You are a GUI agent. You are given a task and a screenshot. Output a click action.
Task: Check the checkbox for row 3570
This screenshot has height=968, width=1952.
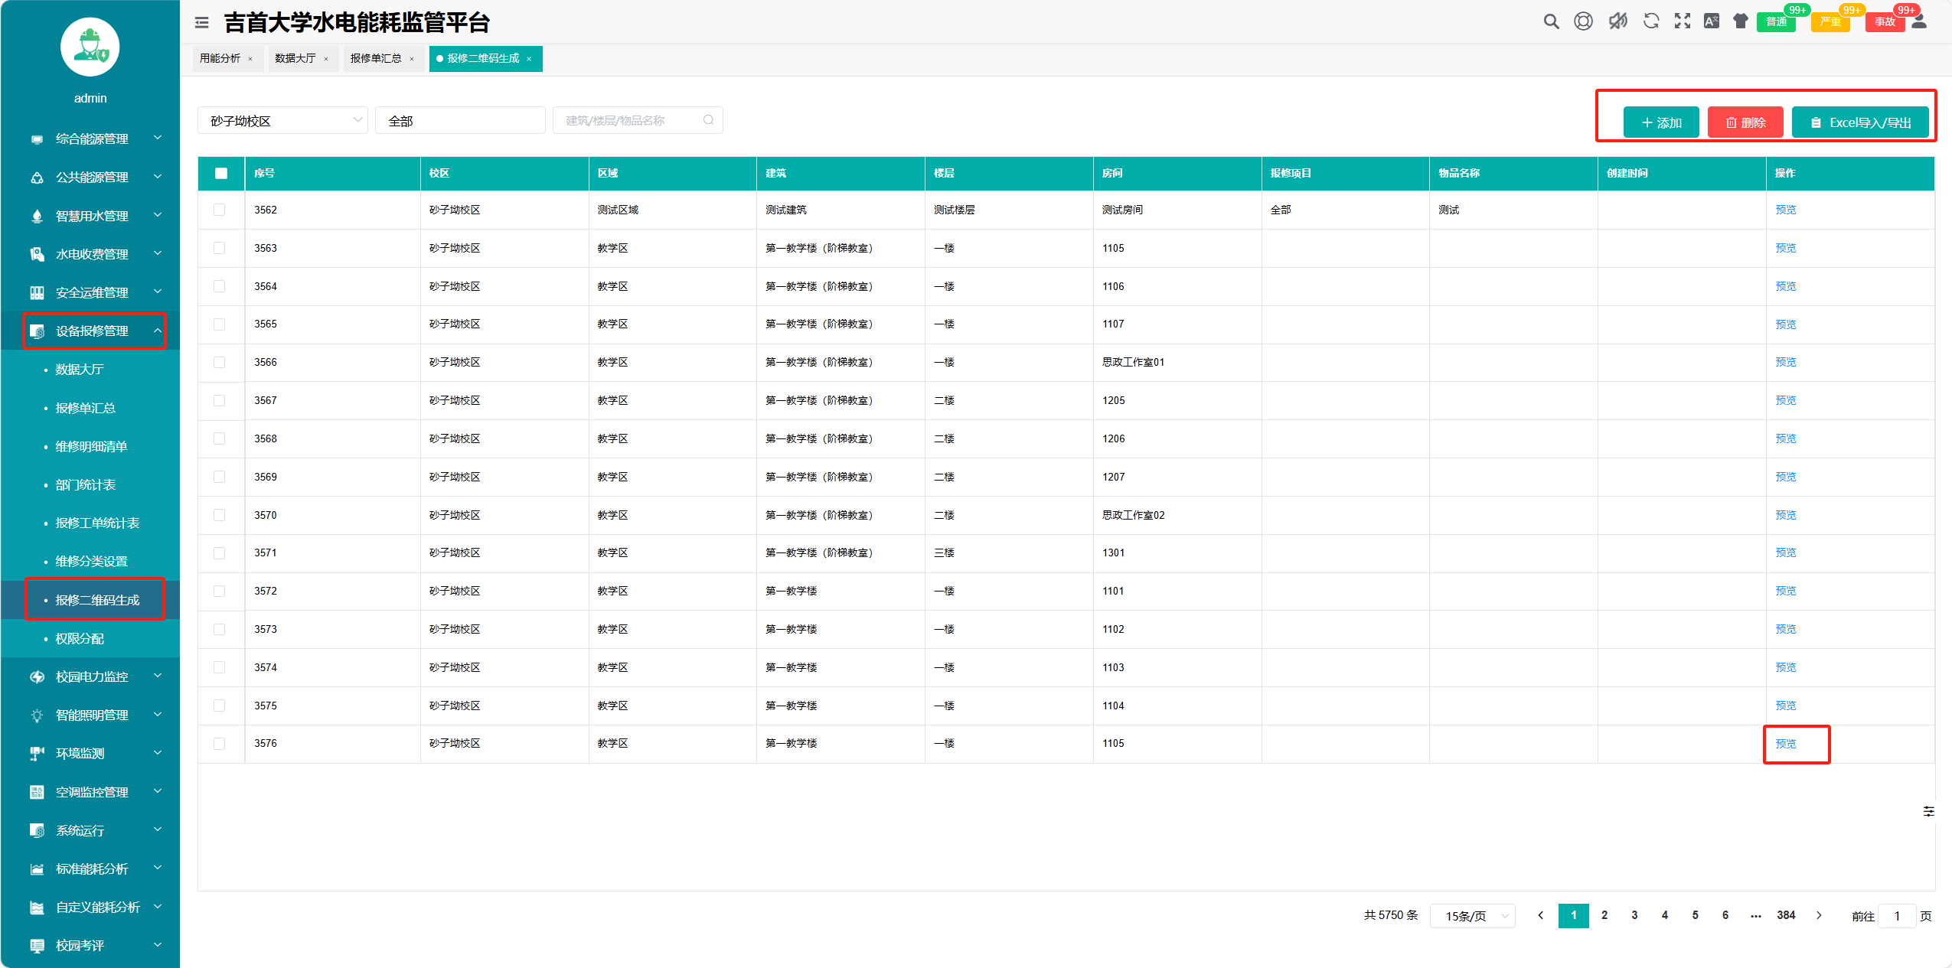pyautogui.click(x=220, y=515)
